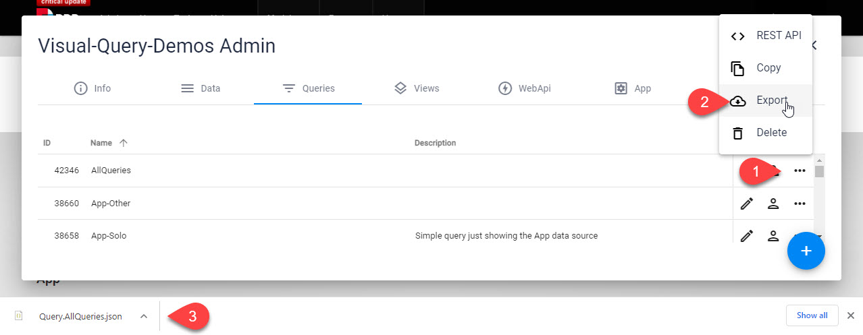Expand the Query.AllQueries.json download chevron
863x335 pixels.
point(144,316)
